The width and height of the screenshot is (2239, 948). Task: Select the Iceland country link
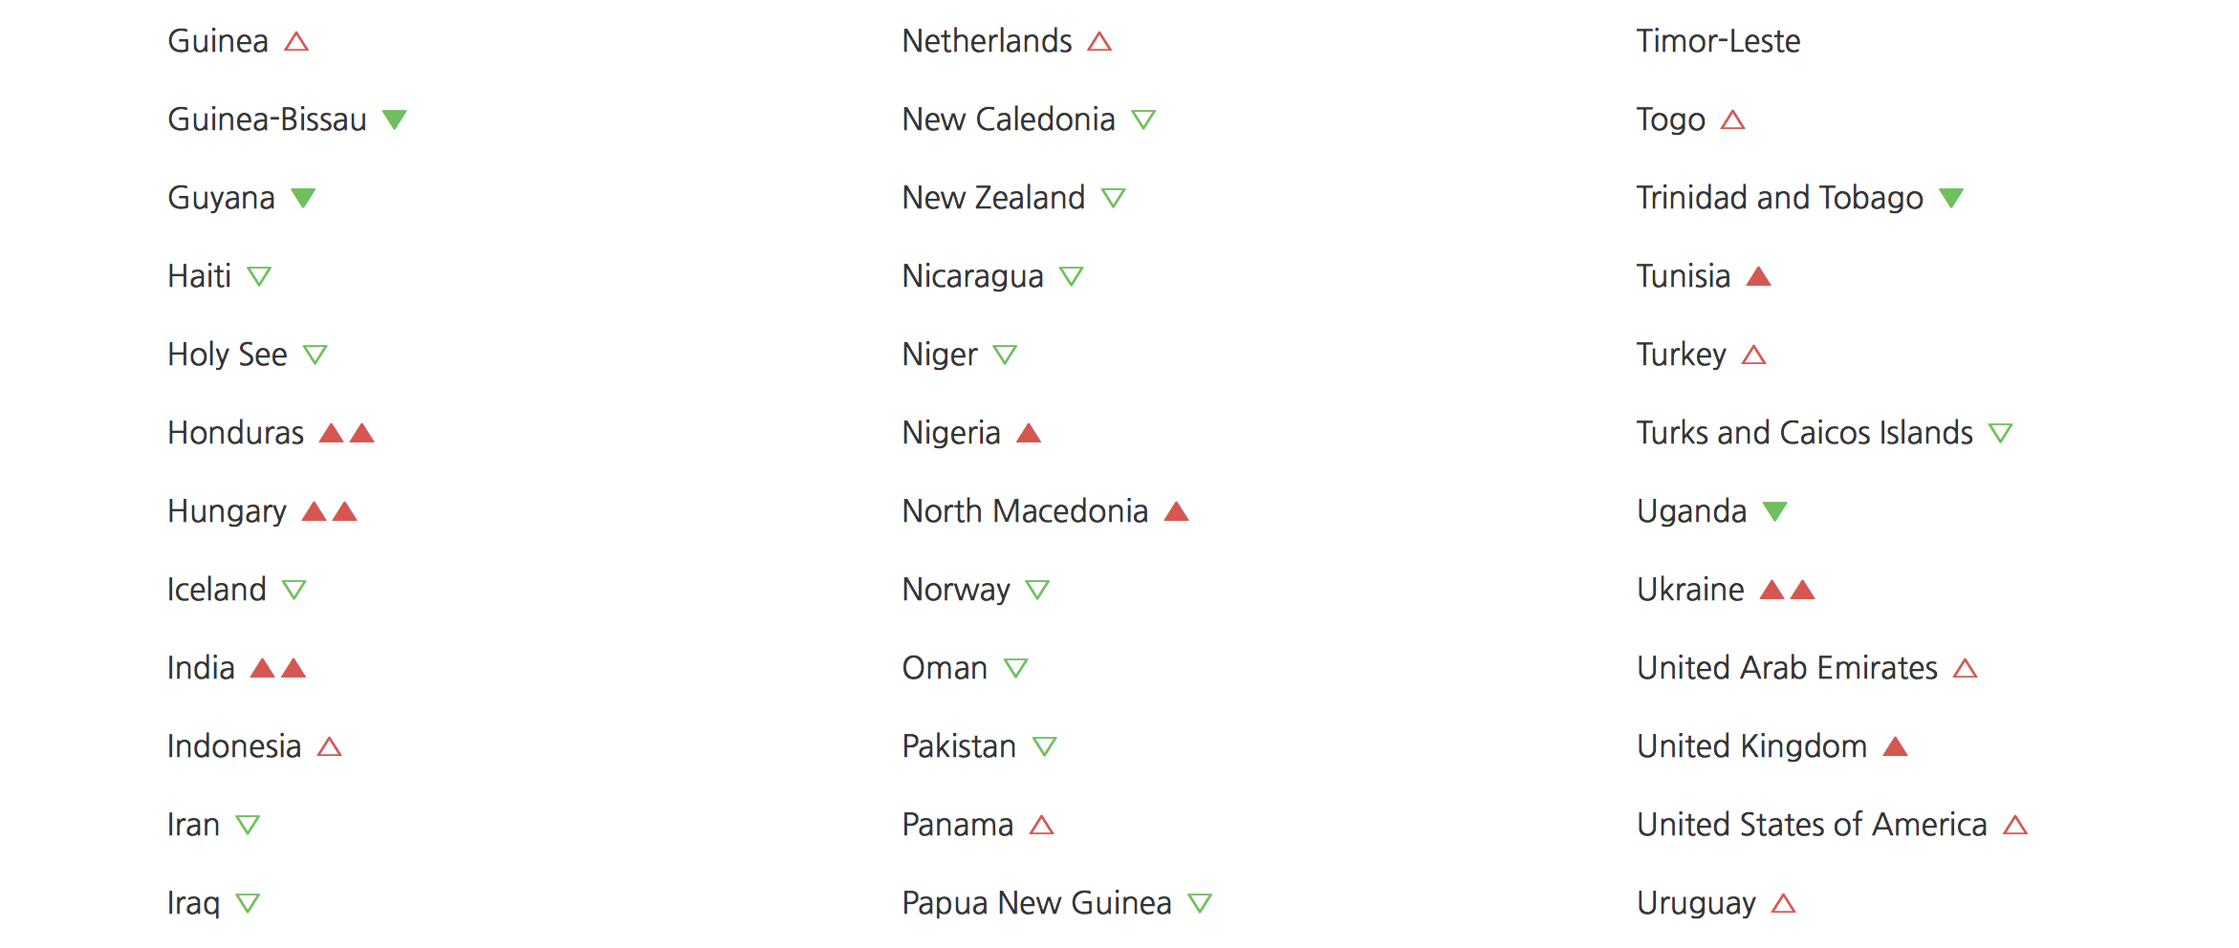(217, 590)
